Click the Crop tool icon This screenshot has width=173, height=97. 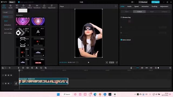click(46, 68)
